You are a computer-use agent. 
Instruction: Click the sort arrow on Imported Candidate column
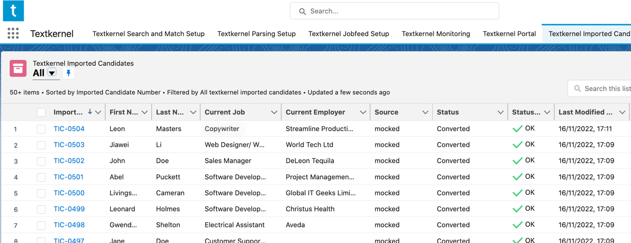(x=90, y=112)
